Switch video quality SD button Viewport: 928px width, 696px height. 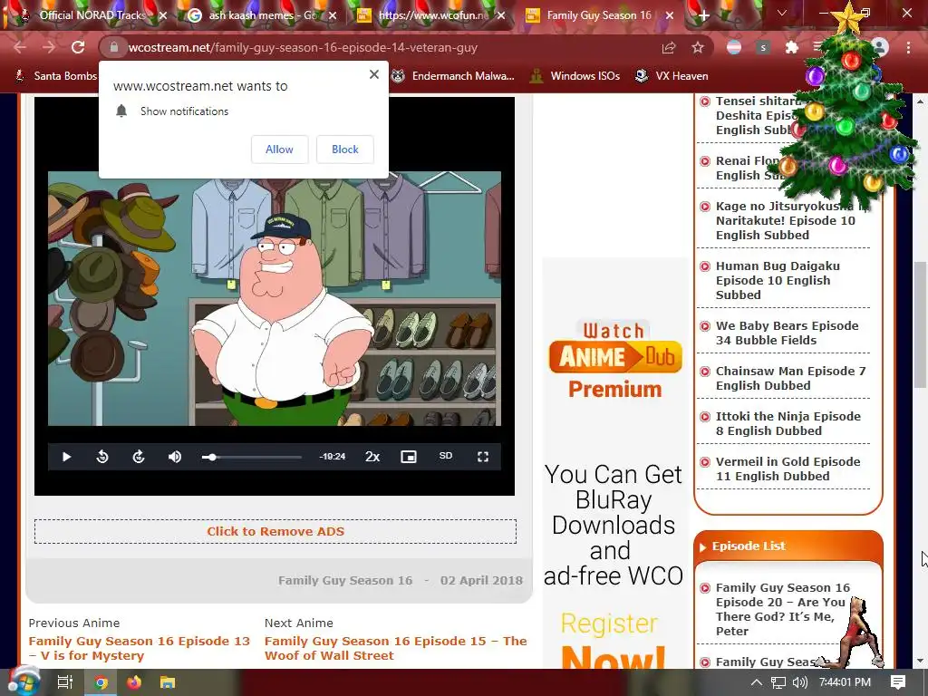pos(446,456)
